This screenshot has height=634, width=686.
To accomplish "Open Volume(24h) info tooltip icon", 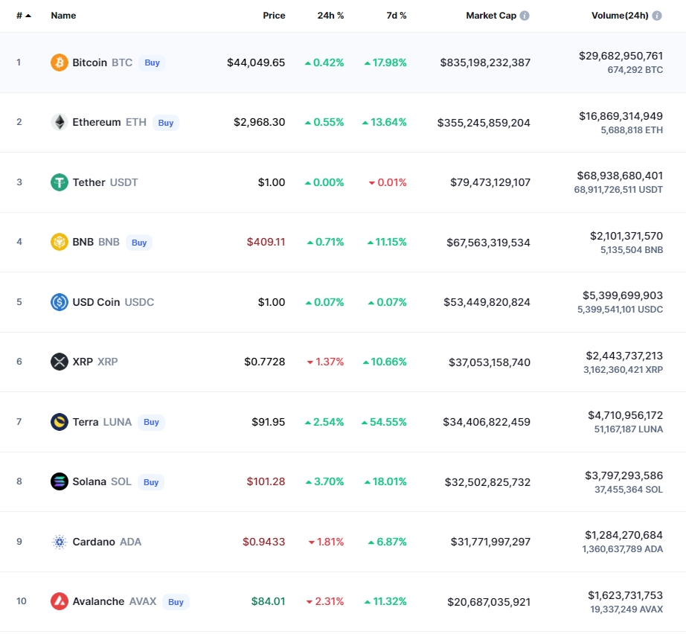I will coord(657,16).
